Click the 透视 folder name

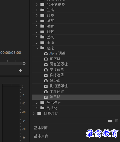pyautogui.click(x=50, y=37)
